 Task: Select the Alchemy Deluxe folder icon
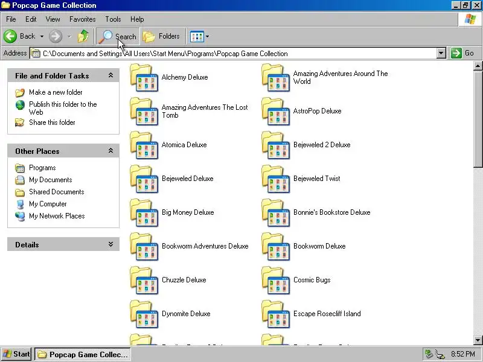point(144,78)
